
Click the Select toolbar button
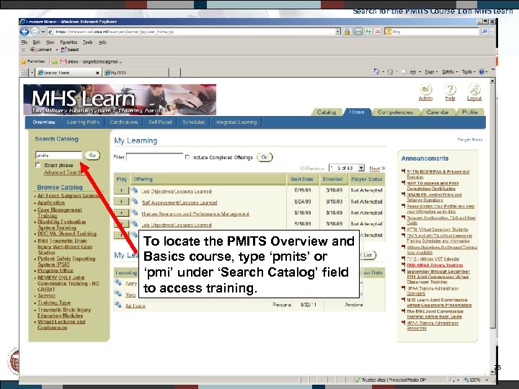pyautogui.click(x=70, y=50)
